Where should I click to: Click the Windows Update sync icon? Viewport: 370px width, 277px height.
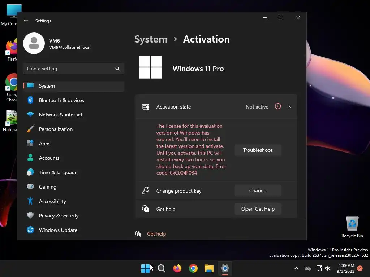click(x=30, y=230)
